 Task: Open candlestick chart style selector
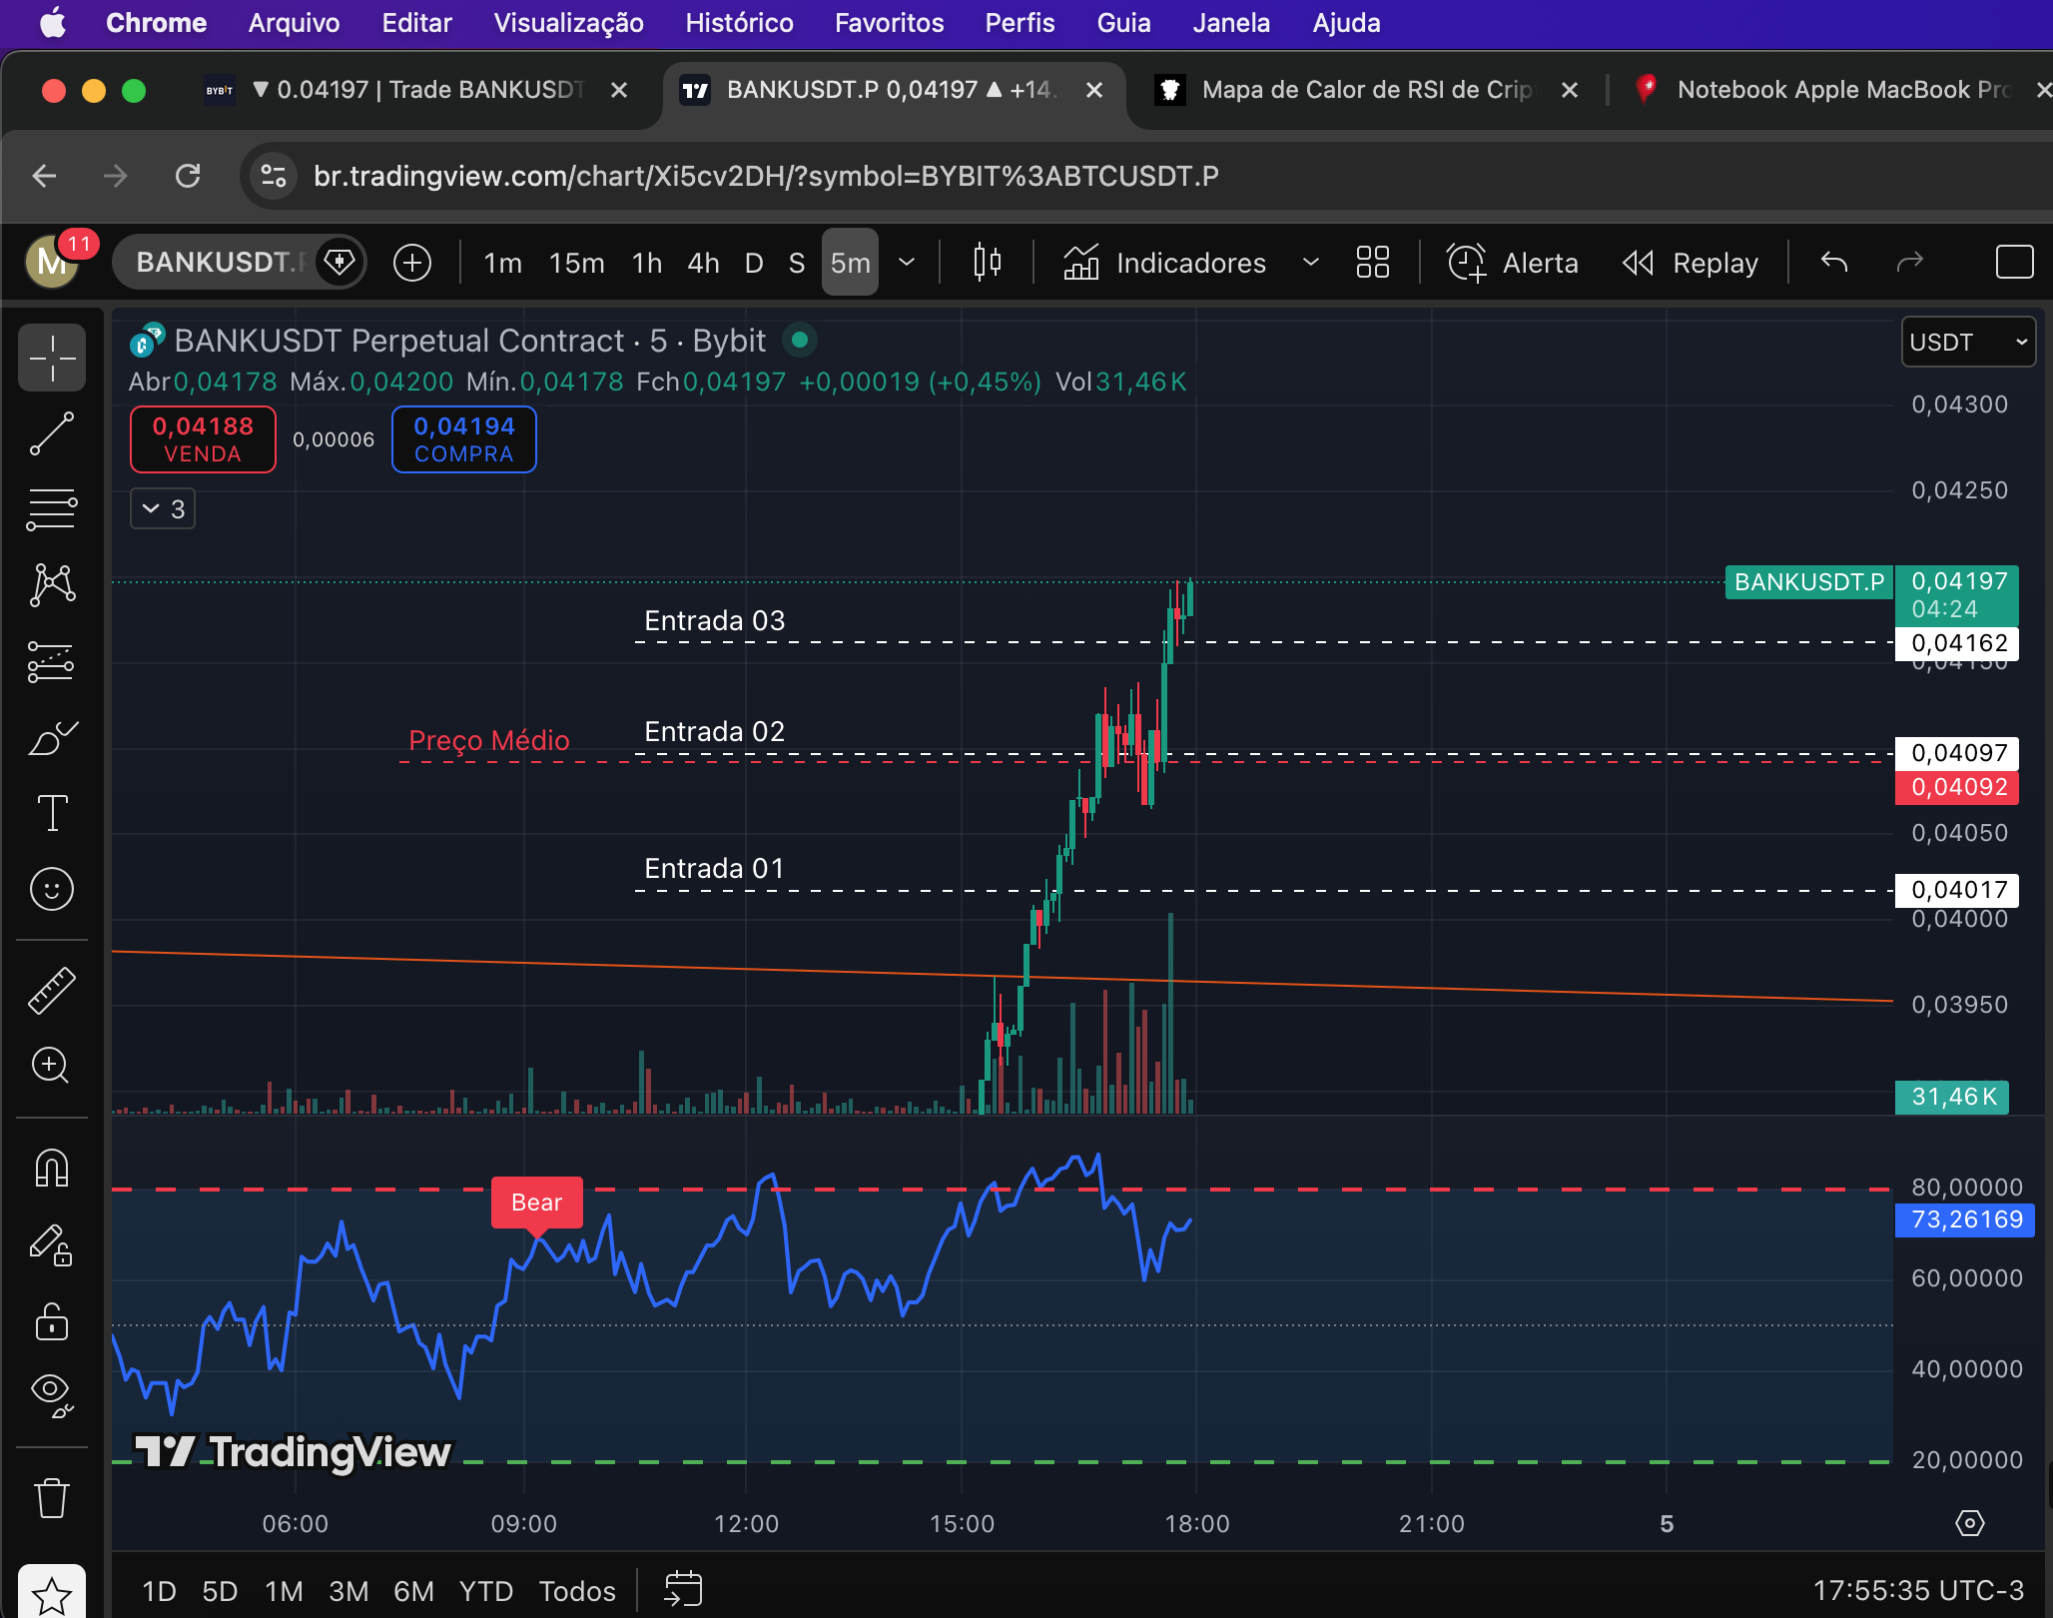pyautogui.click(x=987, y=263)
